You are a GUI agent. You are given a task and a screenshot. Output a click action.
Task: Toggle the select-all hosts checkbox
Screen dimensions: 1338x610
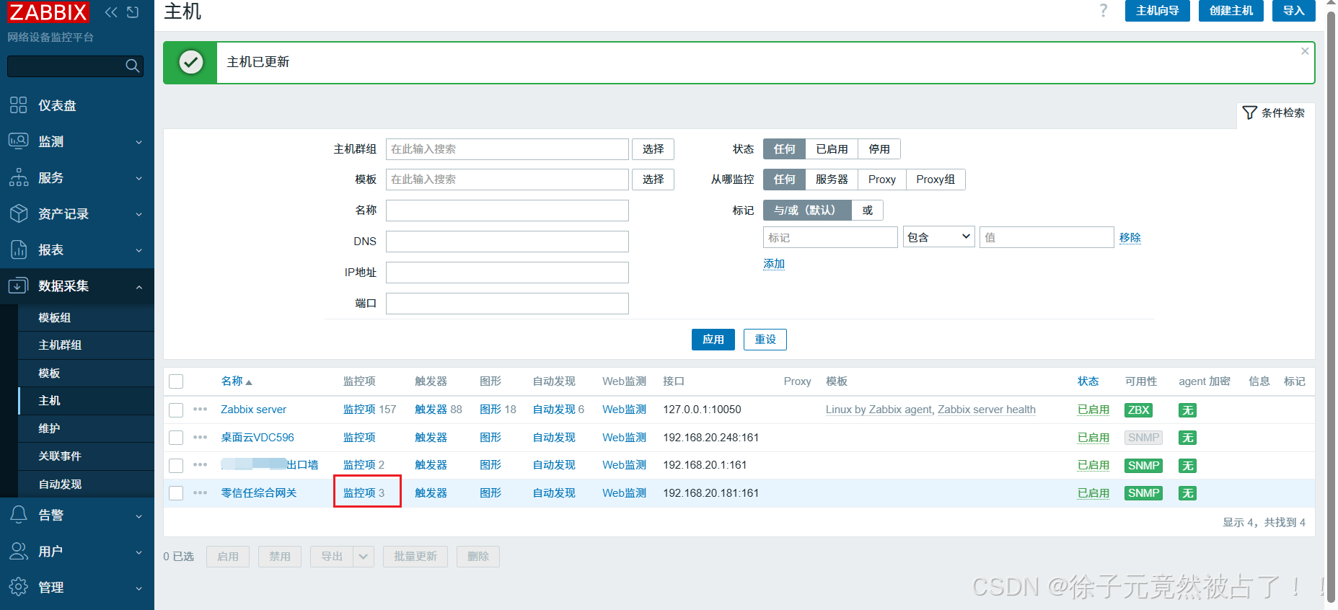pyautogui.click(x=176, y=381)
